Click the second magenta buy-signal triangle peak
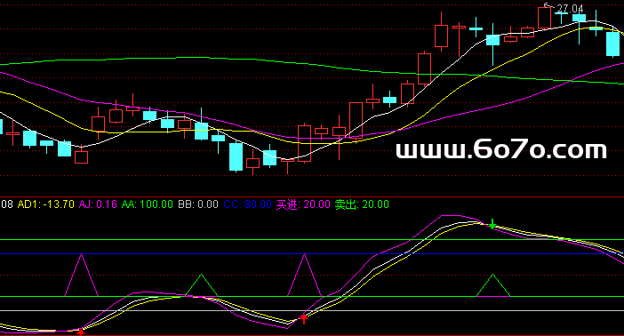The height and width of the screenshot is (336, 624). (304, 255)
